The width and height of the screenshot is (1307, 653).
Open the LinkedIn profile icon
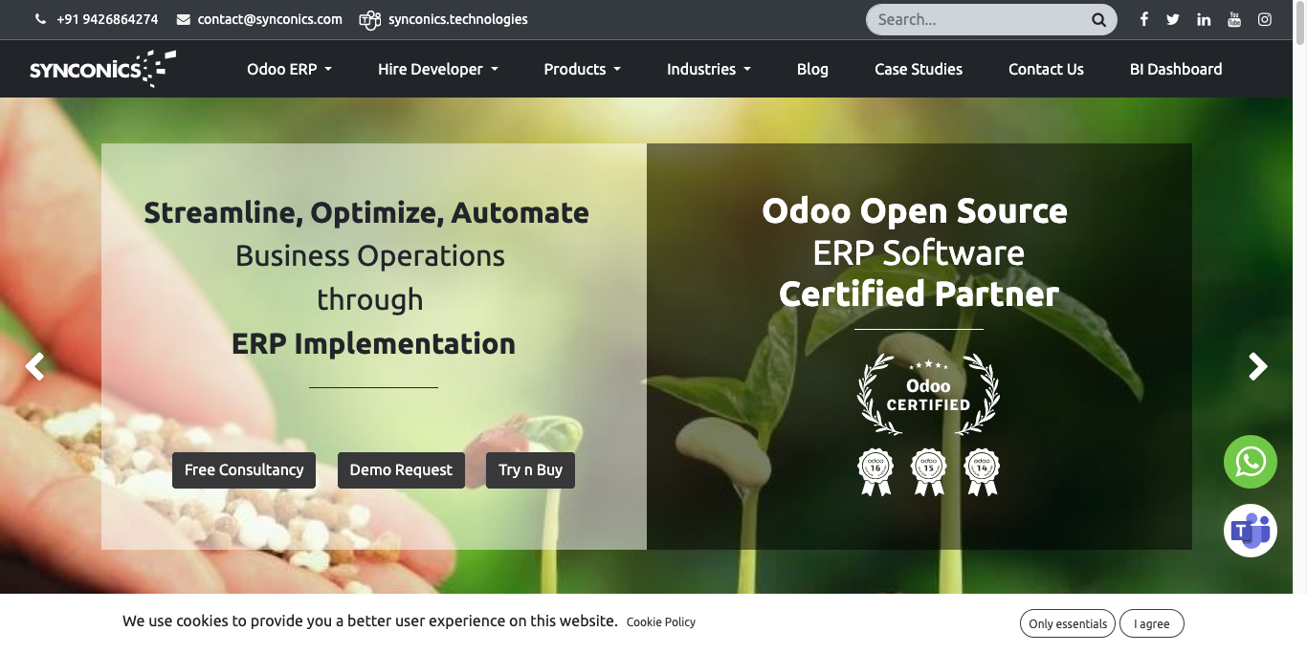[1204, 19]
